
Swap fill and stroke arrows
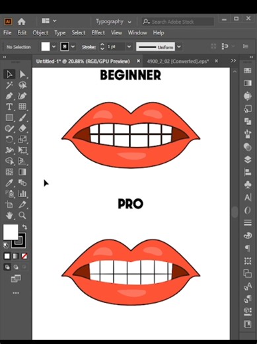pyautogui.click(x=24, y=227)
